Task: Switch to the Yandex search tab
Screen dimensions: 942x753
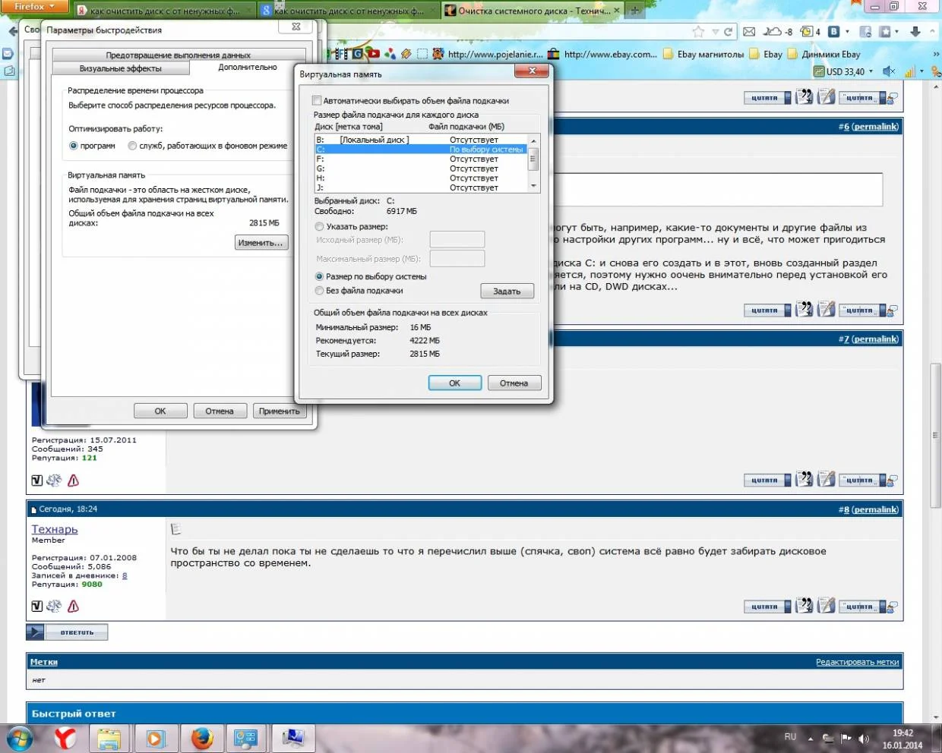Action: pyautogui.click(x=164, y=11)
